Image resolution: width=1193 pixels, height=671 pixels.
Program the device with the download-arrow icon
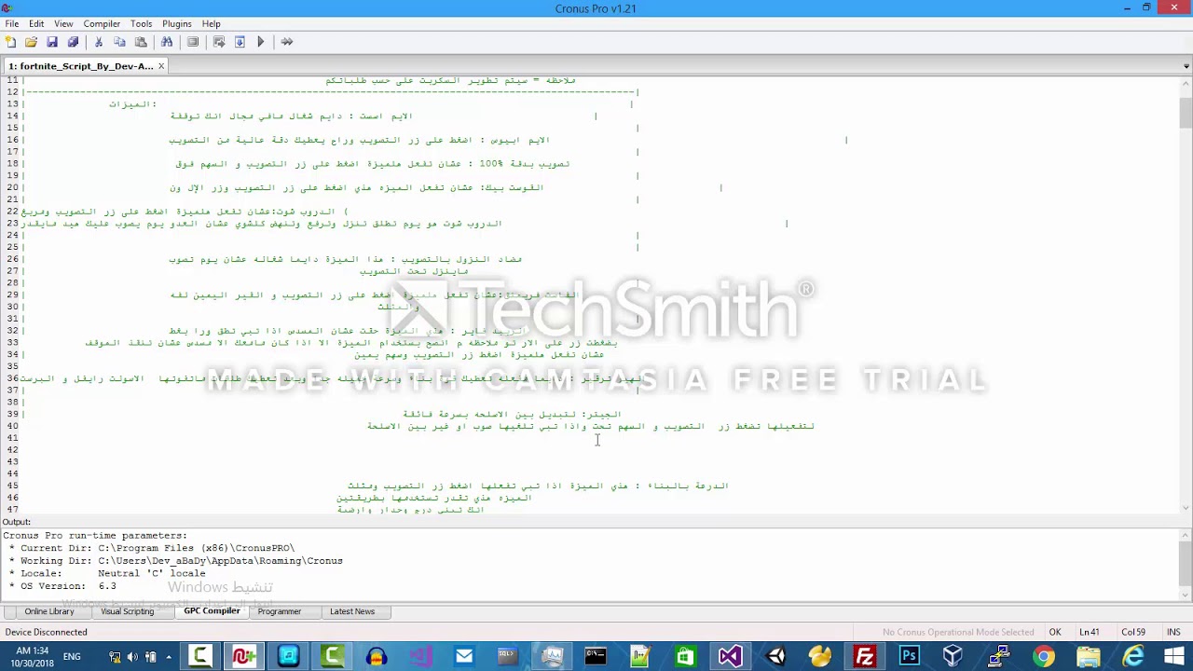pos(240,42)
